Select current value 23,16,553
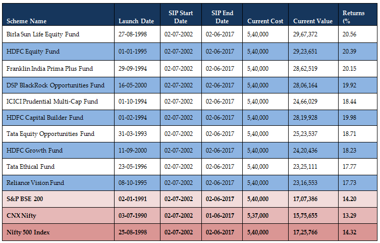 click(305, 182)
